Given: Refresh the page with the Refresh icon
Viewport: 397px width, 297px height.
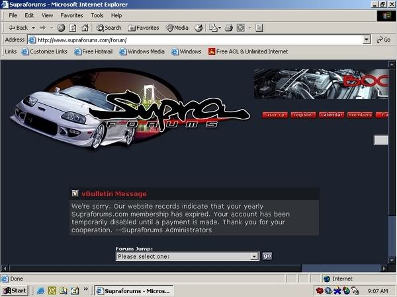Looking at the screenshot, I should click(73, 28).
